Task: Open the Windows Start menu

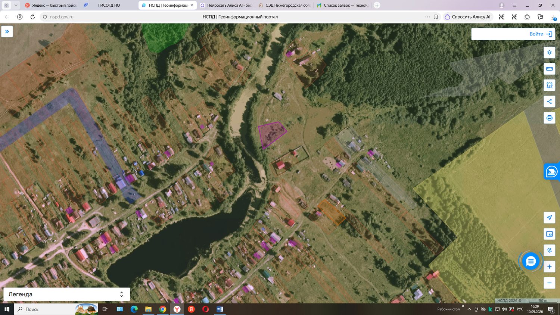Action: tap(7, 309)
